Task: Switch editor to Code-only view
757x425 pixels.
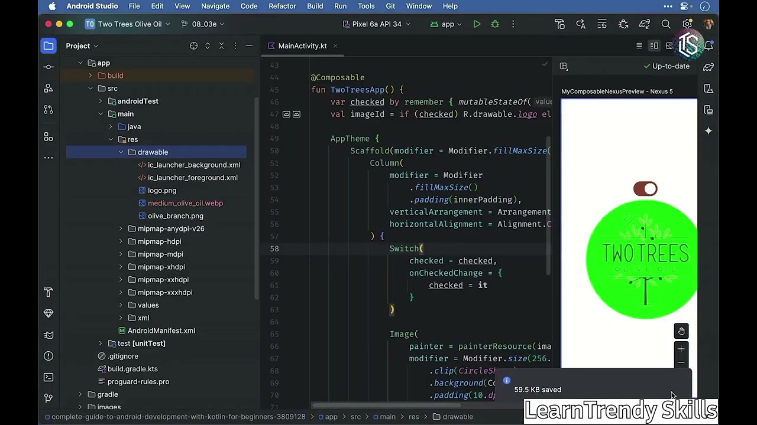Action: coord(639,45)
